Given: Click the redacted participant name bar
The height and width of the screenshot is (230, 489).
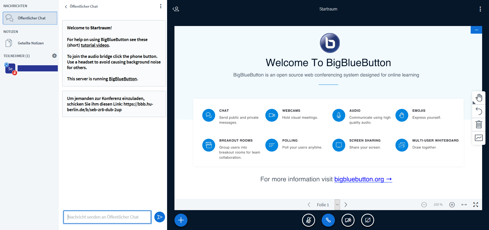Looking at the screenshot, I should pyautogui.click(x=38, y=68).
